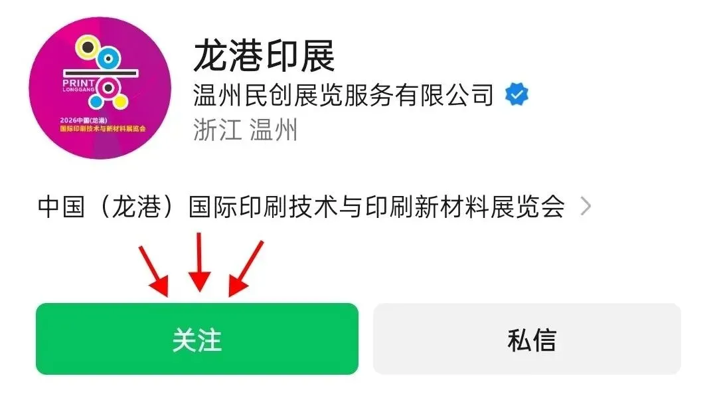Click the yellow ring circle in avatar logo
The width and height of the screenshot is (717, 408).
coord(87,47)
